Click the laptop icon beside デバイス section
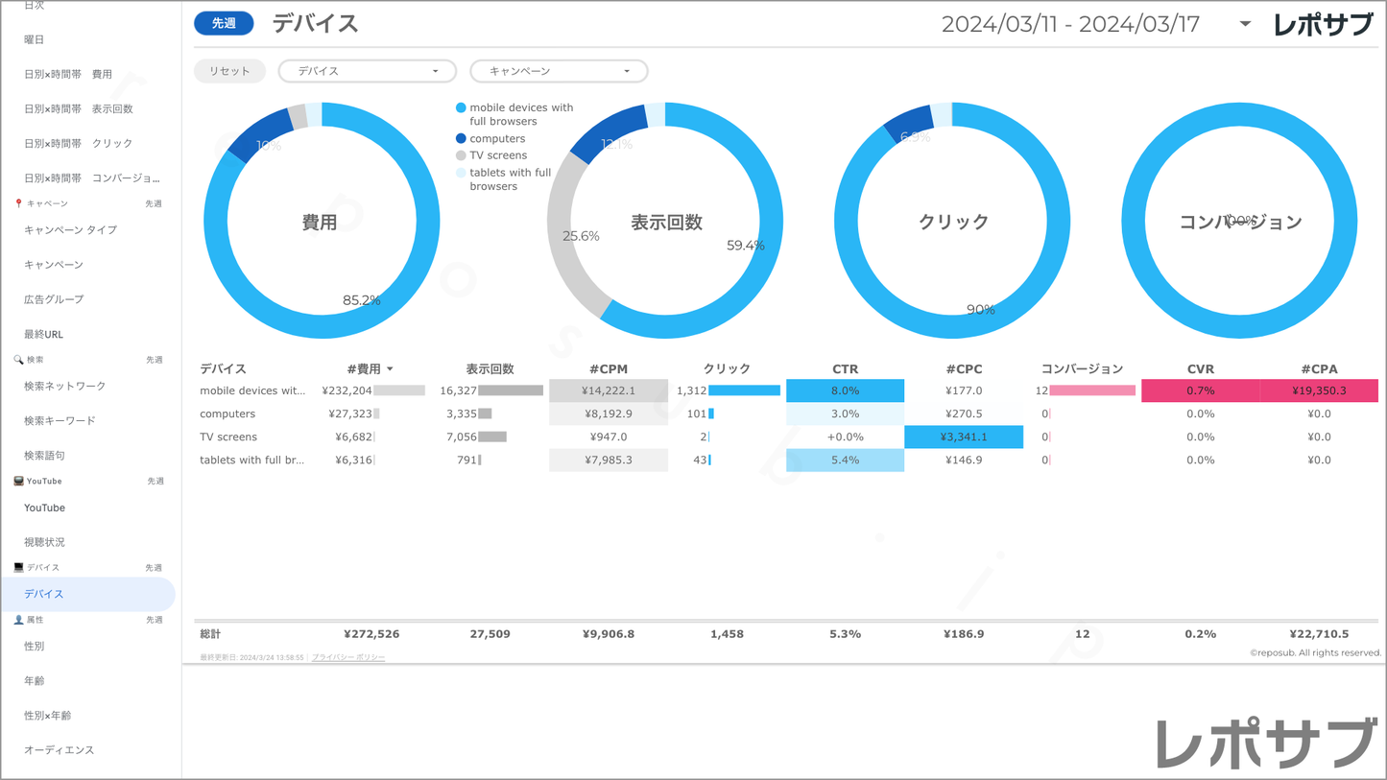Image resolution: width=1387 pixels, height=780 pixels. pos(18,568)
